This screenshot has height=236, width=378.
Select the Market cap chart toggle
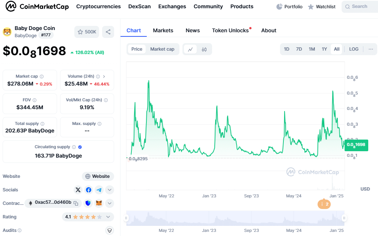[x=162, y=49]
